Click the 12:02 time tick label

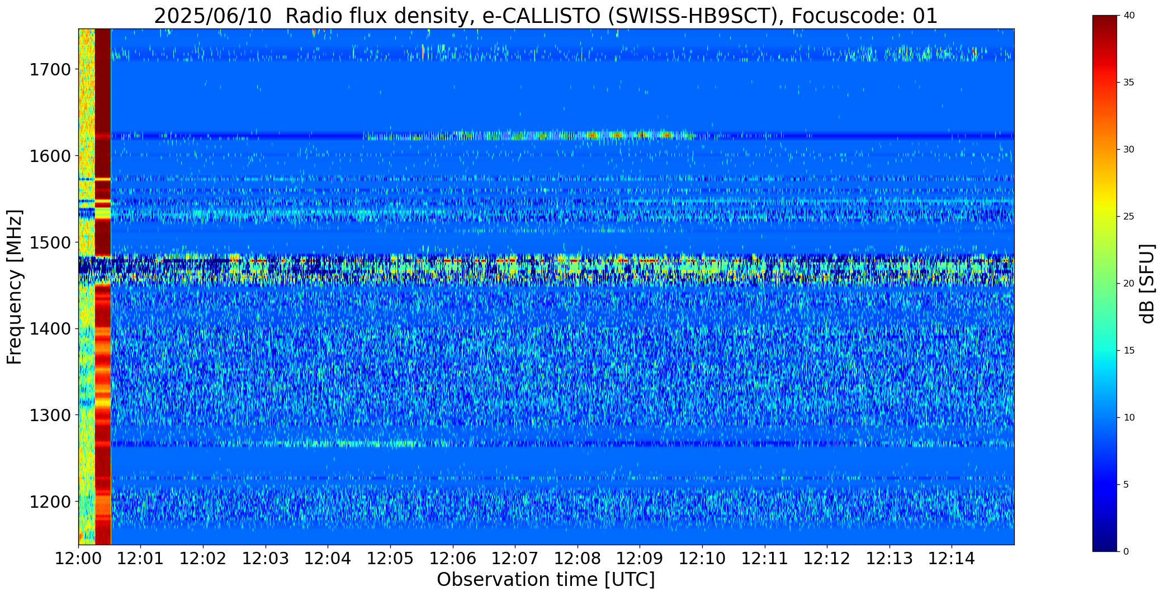coord(203,559)
